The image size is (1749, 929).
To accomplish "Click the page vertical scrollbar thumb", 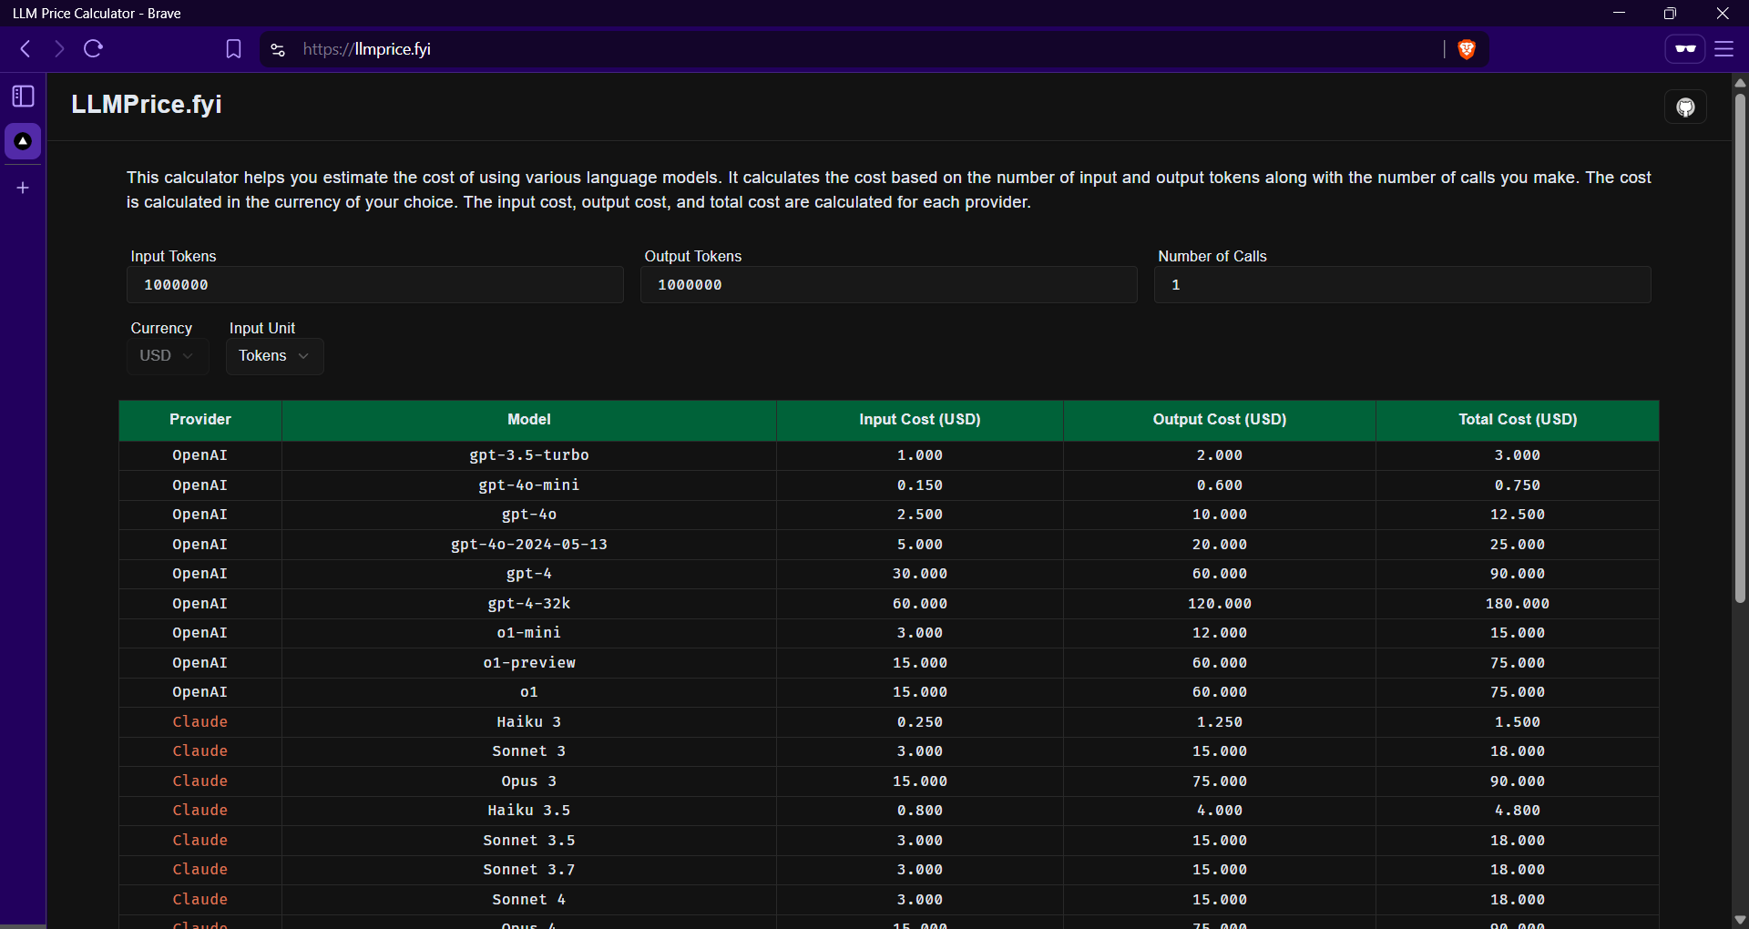I will [x=1740, y=346].
